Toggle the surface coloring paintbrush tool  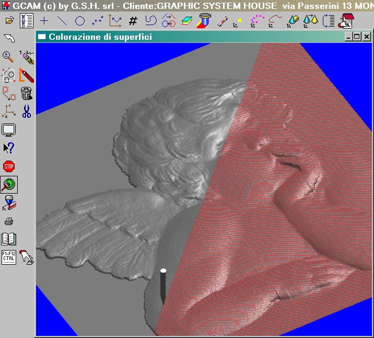[9, 185]
